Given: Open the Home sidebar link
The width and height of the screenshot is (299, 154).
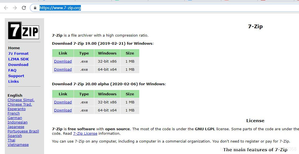Looking at the screenshot, I should click(14, 48).
